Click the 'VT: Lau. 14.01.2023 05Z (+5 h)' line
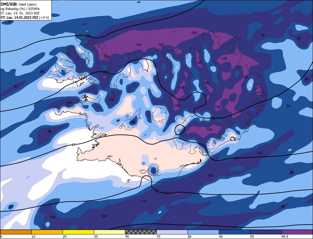This screenshot has height=239, width=313. tap(25, 18)
